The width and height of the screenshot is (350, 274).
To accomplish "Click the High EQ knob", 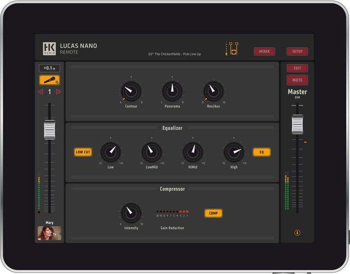I will tap(234, 152).
